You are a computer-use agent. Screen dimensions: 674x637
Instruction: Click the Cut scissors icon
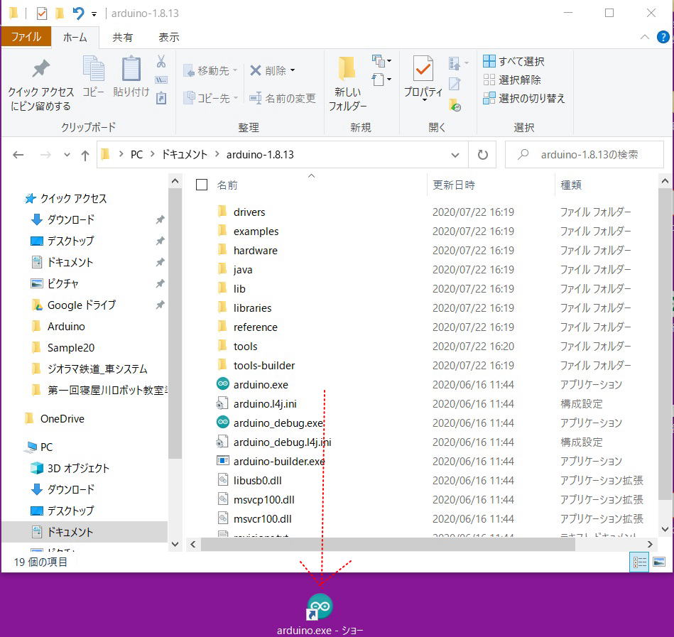click(x=161, y=62)
